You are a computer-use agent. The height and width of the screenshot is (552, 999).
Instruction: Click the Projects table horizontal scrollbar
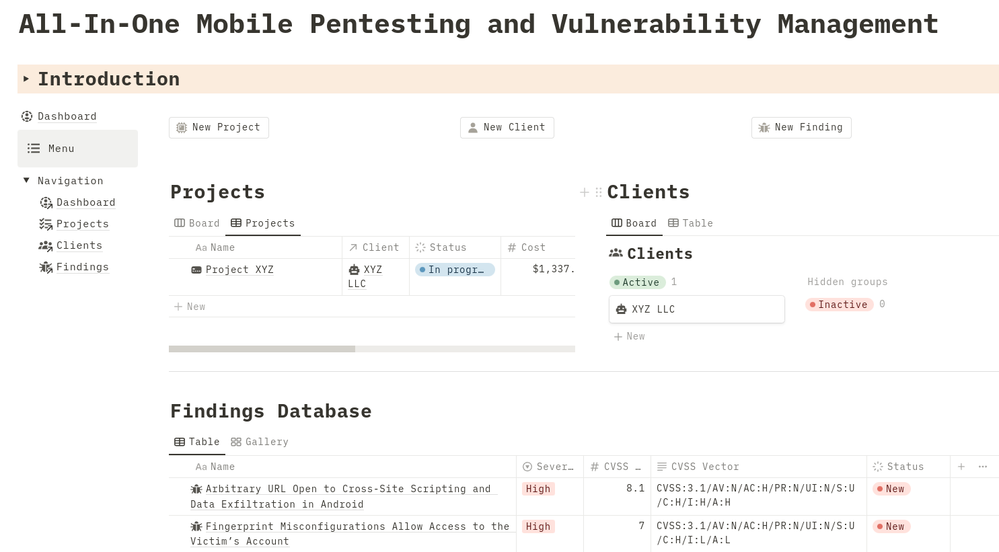[262, 349]
